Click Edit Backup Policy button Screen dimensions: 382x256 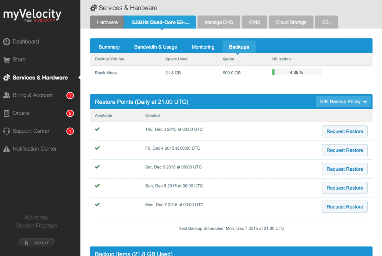pos(343,102)
